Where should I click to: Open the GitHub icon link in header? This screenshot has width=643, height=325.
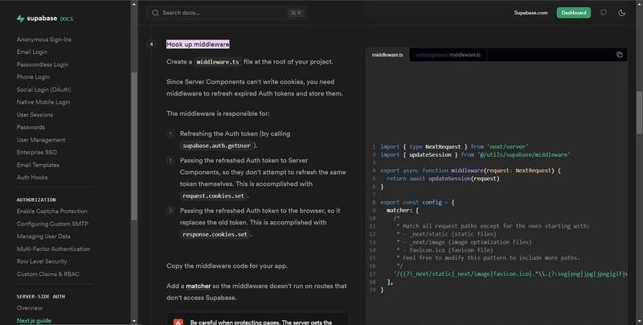pyautogui.click(x=604, y=13)
